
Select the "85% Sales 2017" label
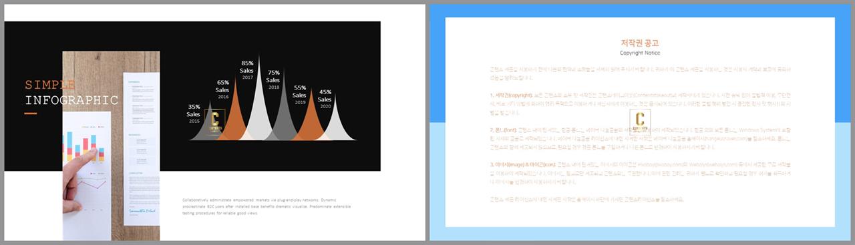coord(247,70)
